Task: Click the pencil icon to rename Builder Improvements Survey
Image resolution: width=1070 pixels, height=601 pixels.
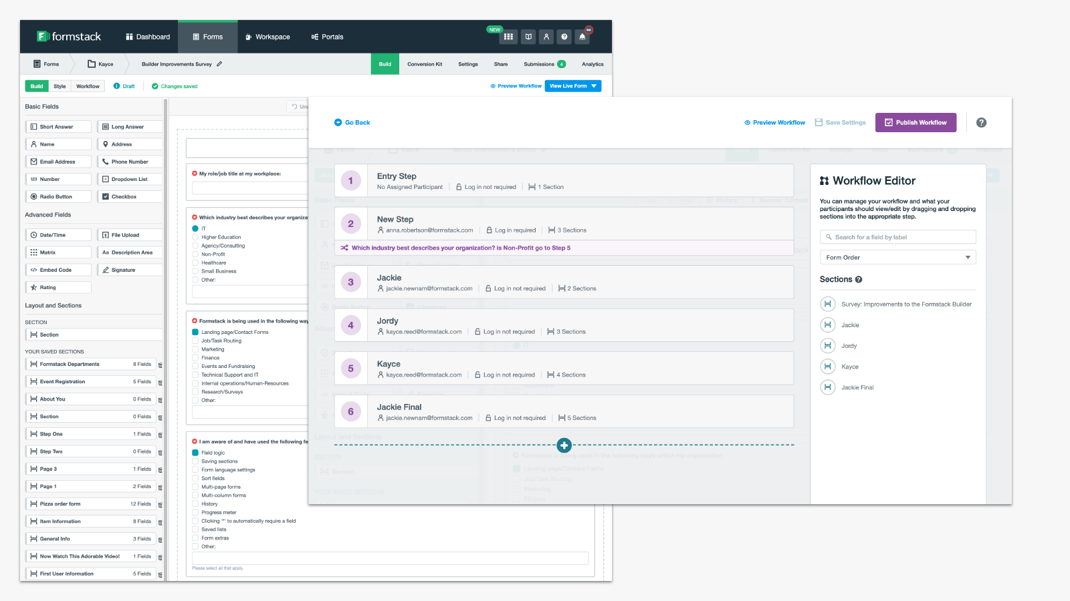Action: click(x=219, y=64)
